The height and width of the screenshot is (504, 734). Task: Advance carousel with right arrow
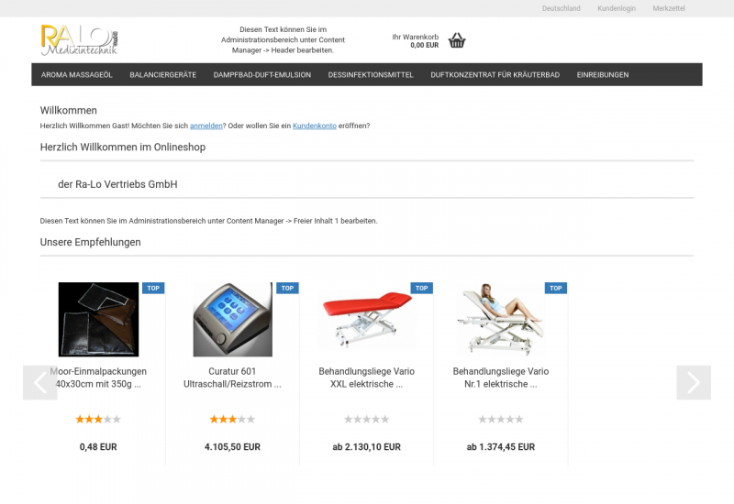coord(694,382)
